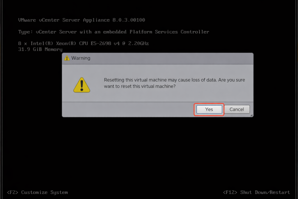This screenshot has height=199, width=298.
Task: Select the Customize System option text
Action: (x=45, y=192)
